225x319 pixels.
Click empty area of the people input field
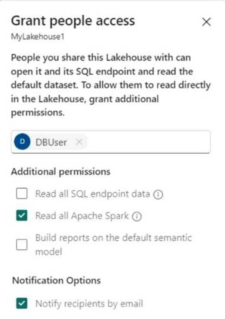pos(148,142)
